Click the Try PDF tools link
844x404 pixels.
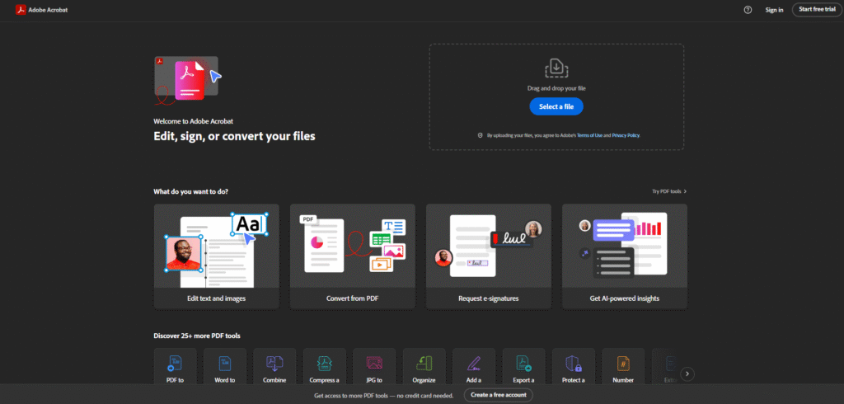pos(669,191)
